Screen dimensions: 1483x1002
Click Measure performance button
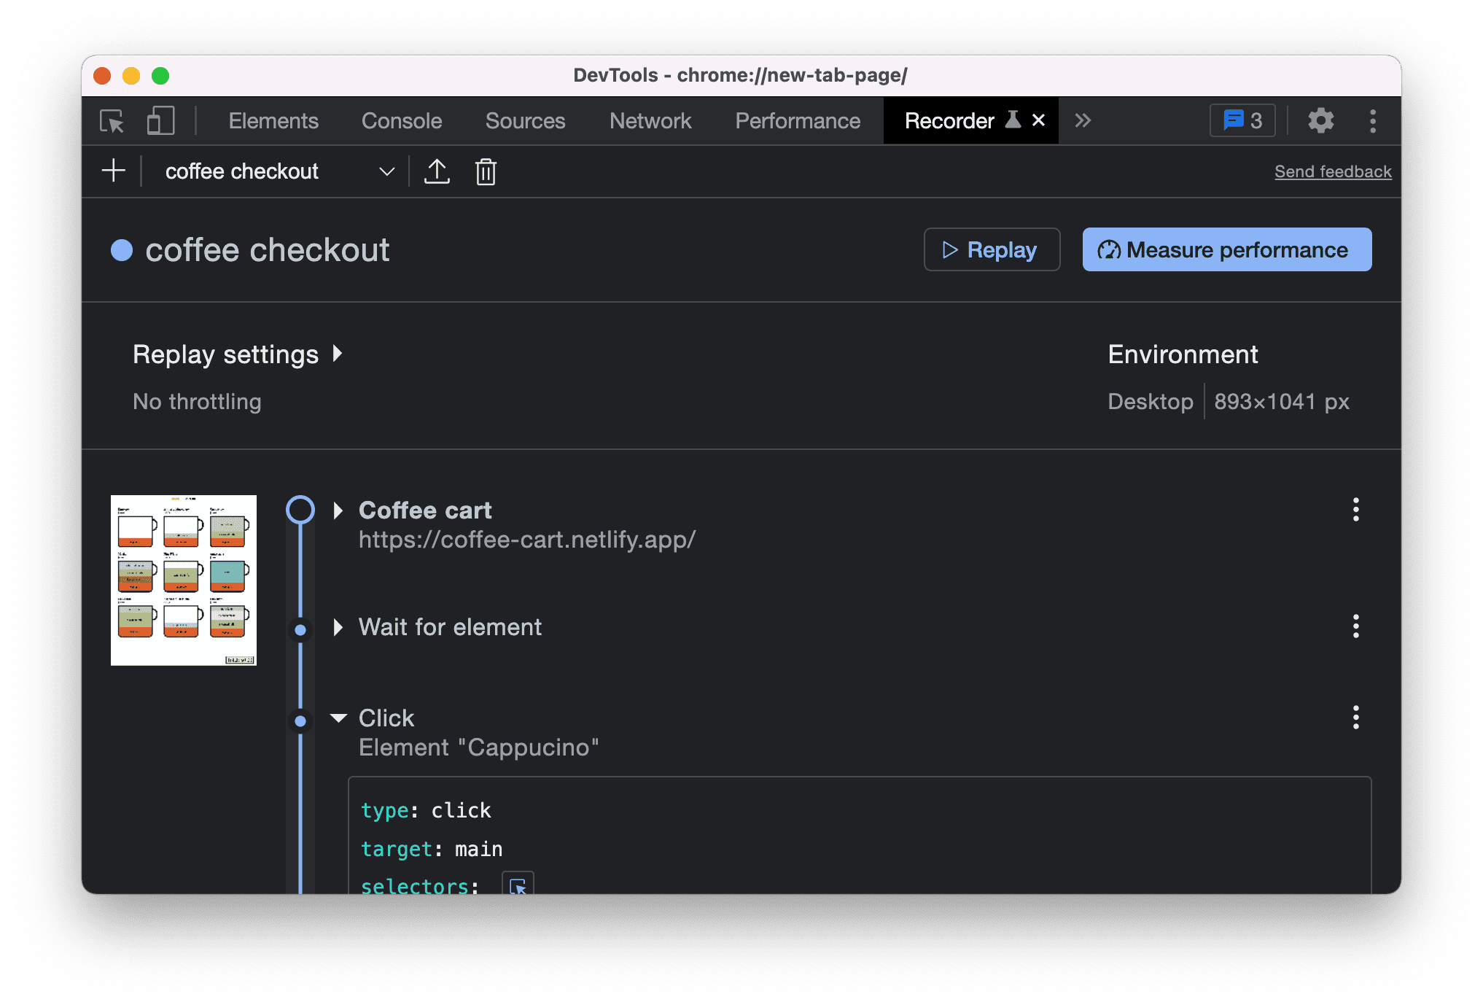pyautogui.click(x=1226, y=248)
